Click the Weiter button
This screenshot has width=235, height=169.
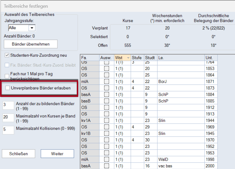tap(57, 154)
